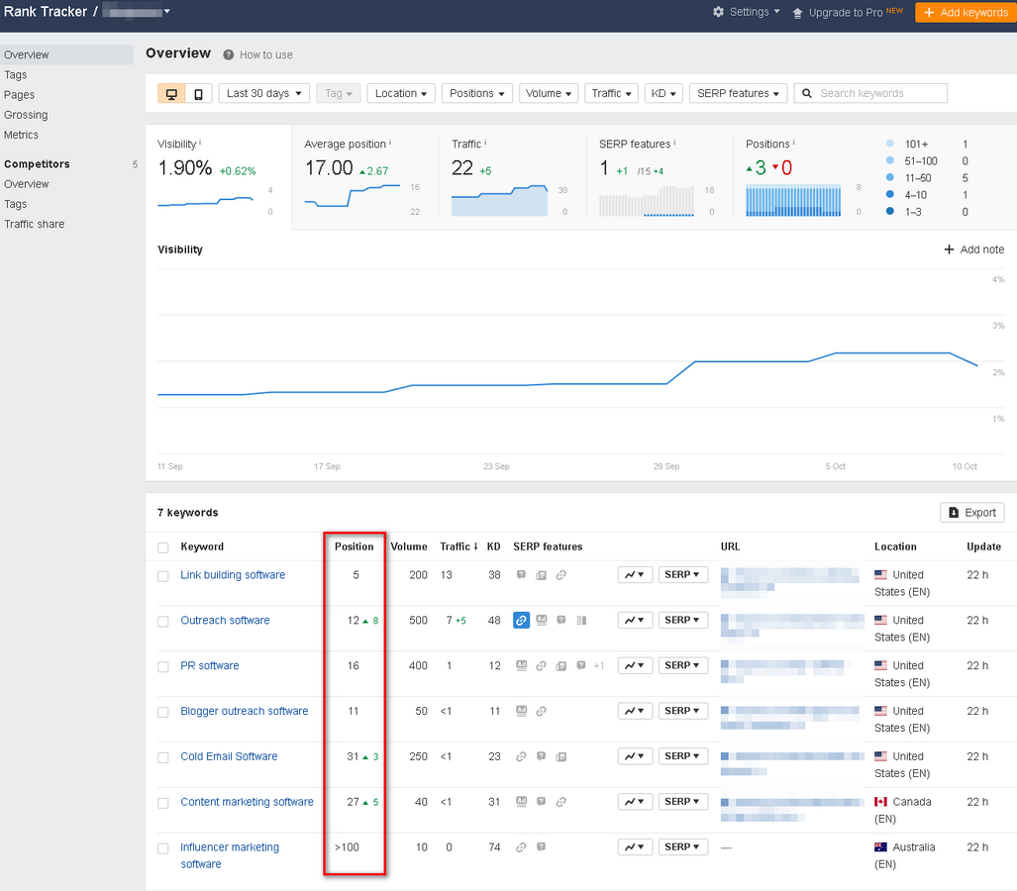Sort by the Traffic column header
Image resolution: width=1017 pixels, height=891 pixels.
pos(458,546)
